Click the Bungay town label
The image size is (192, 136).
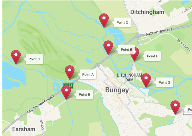click(117, 90)
